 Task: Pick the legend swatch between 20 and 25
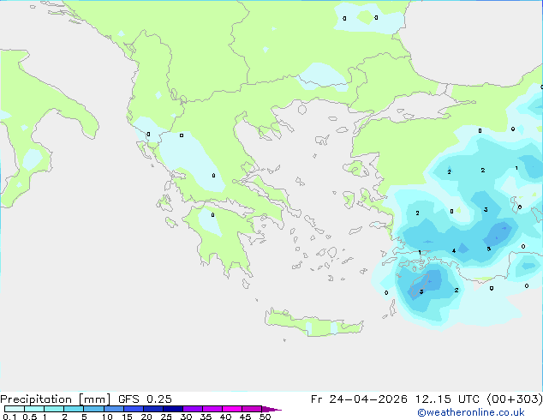pyautogui.click(x=153, y=409)
